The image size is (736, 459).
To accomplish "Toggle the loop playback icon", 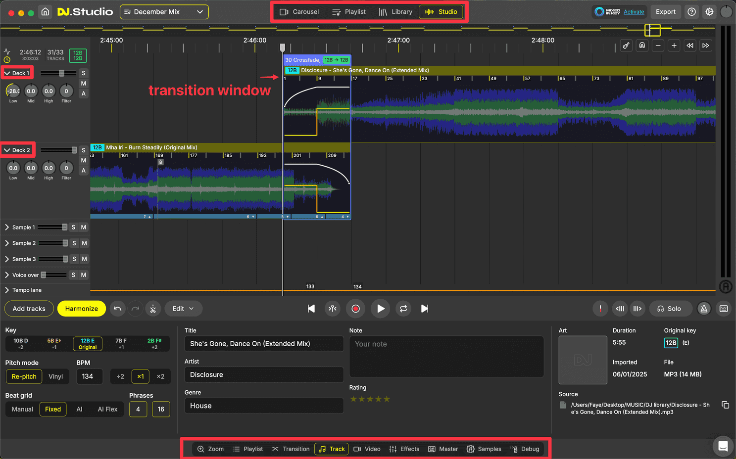I will click(403, 309).
